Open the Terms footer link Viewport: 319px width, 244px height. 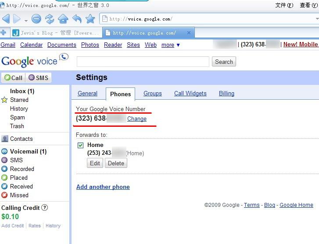coord(252,205)
